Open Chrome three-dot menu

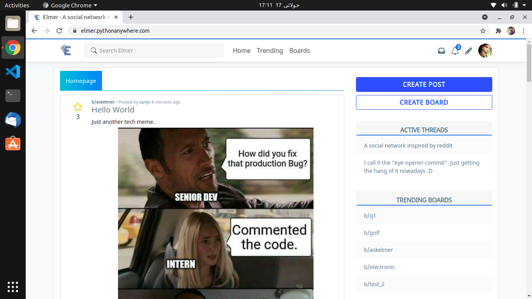(523, 31)
